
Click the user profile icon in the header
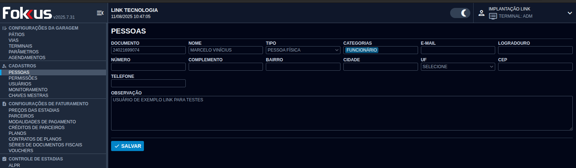(481, 13)
